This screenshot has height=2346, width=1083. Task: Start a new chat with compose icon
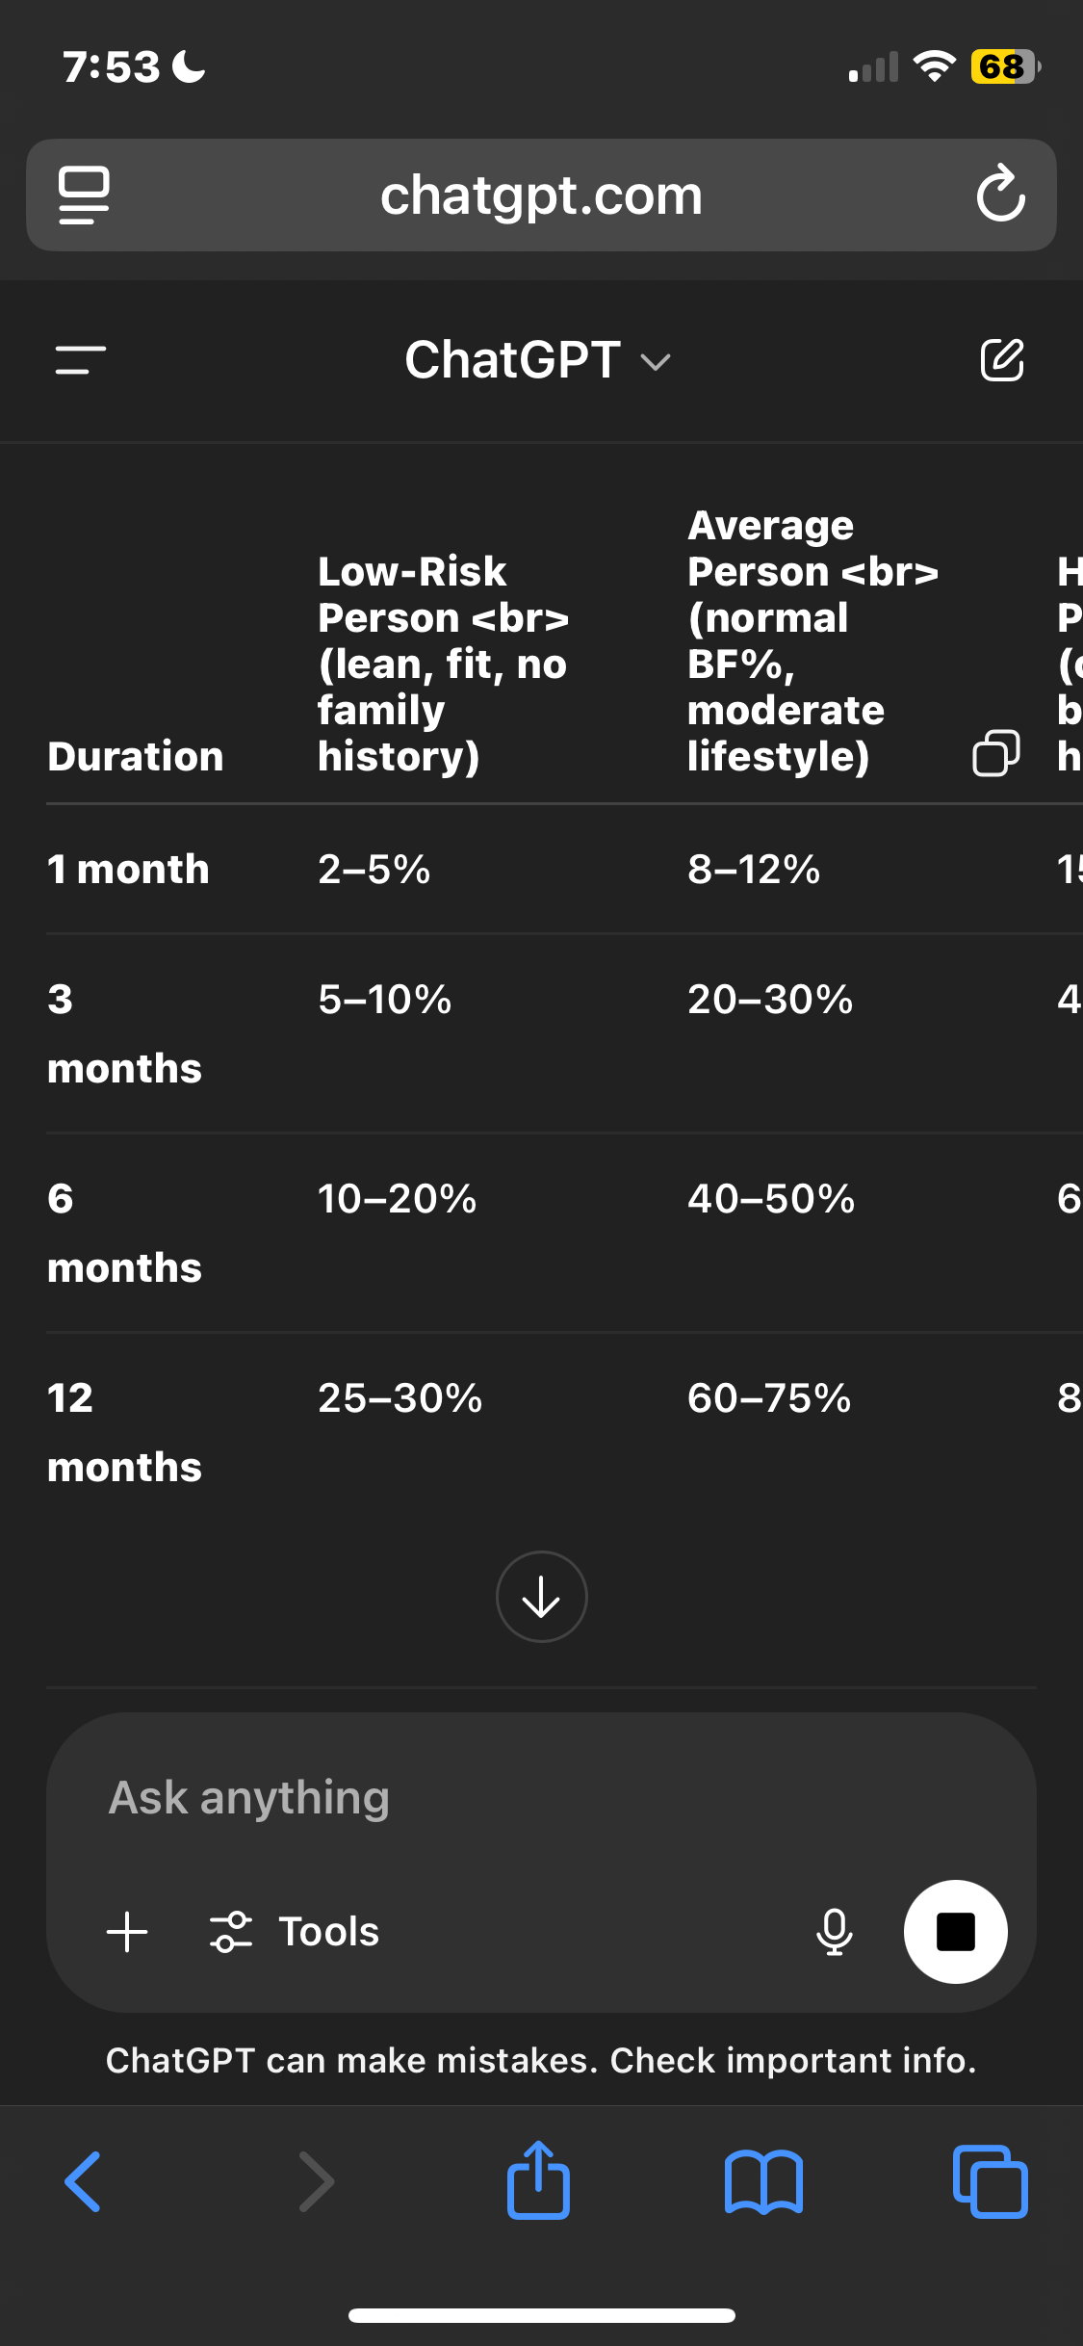click(x=1001, y=360)
